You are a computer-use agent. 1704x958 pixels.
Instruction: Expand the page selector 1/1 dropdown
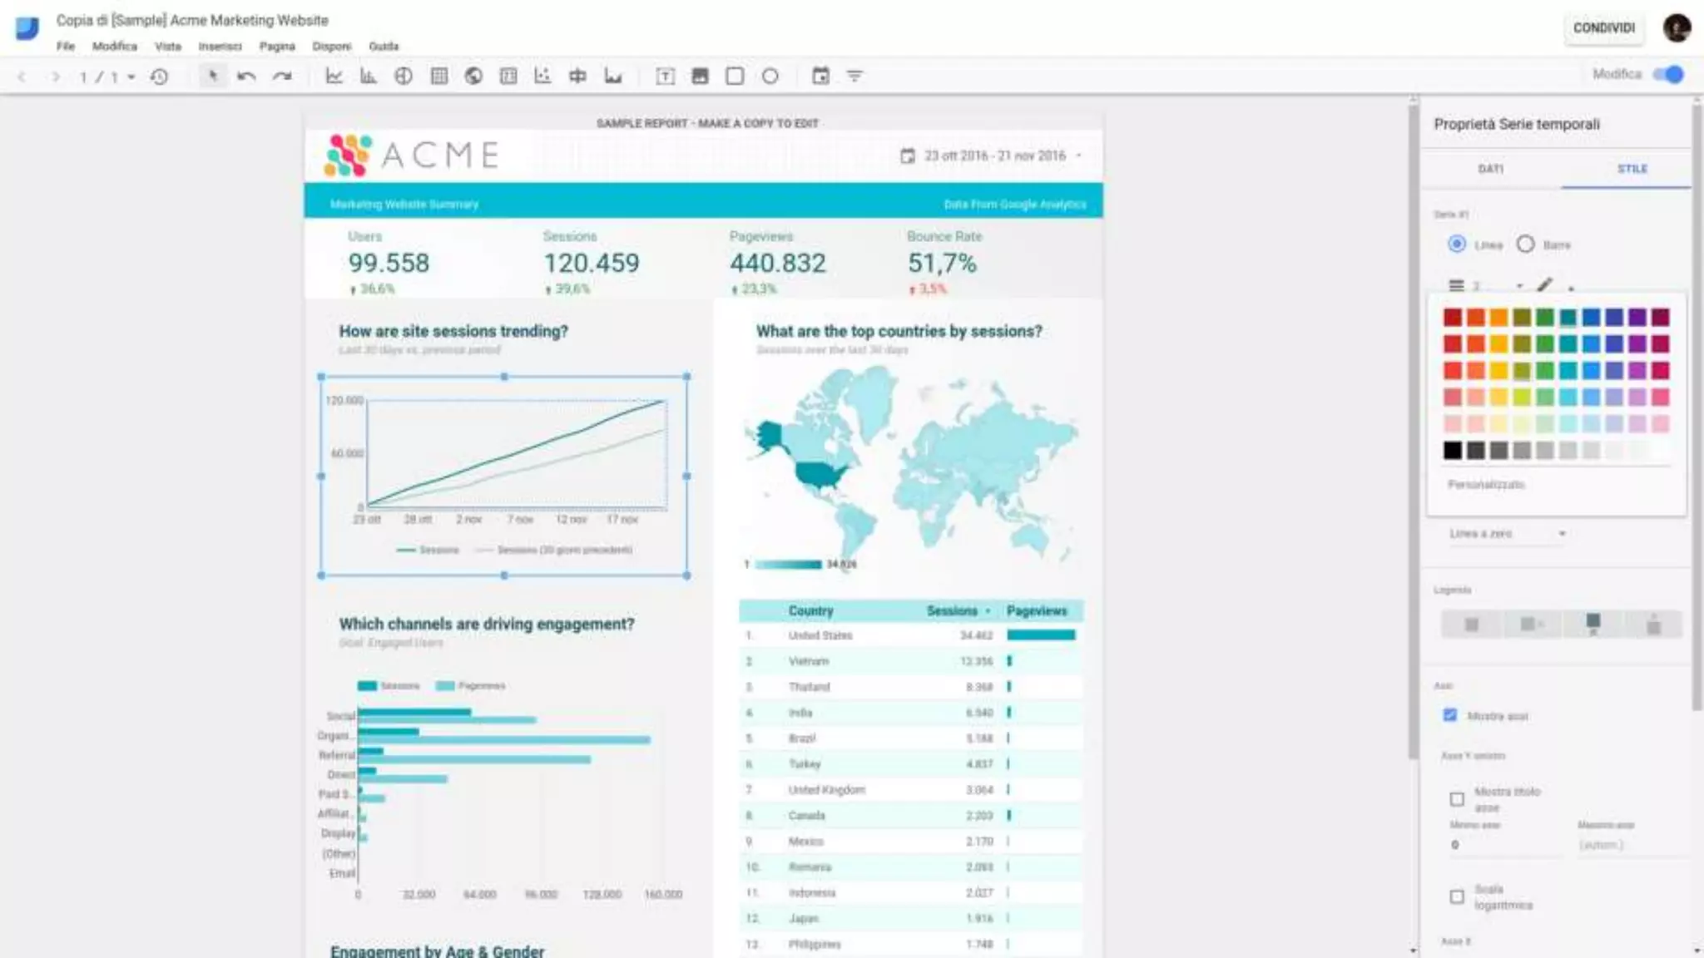[x=131, y=77]
